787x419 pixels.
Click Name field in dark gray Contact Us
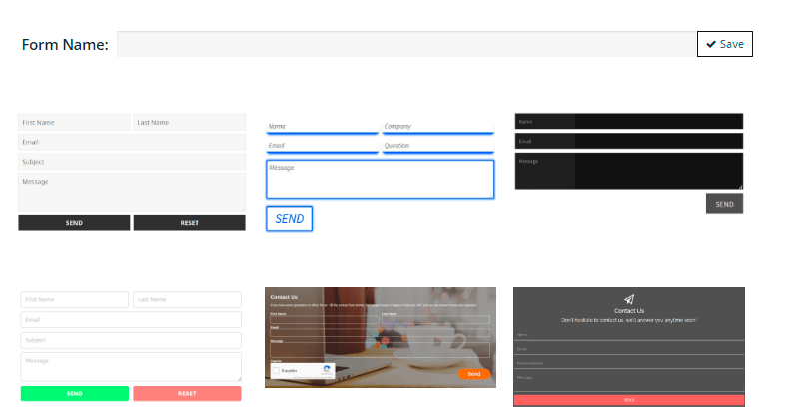(629, 335)
